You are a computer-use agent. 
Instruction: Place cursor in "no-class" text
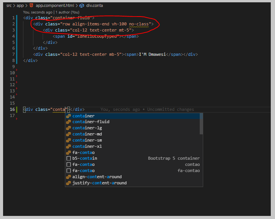[139, 24]
